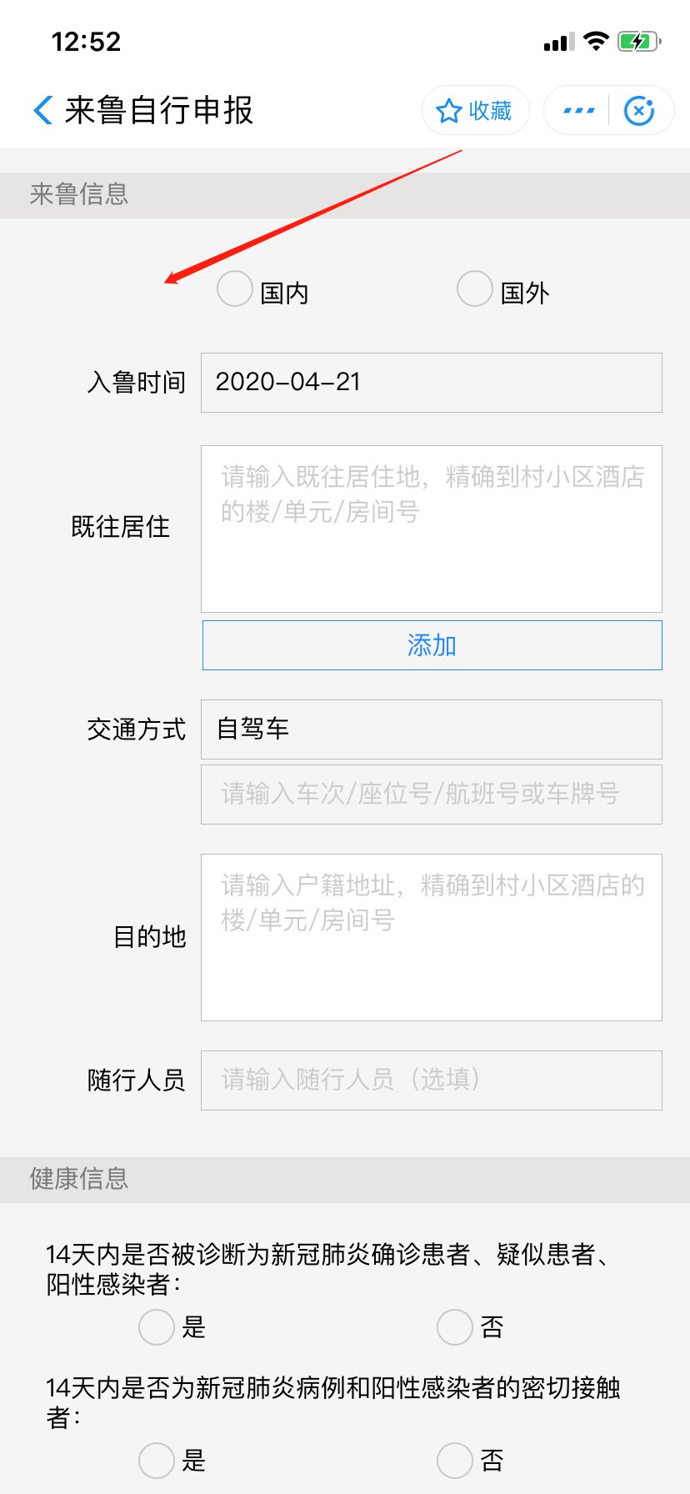Close the mini program via circle icon
690x1494 pixels.
(639, 111)
